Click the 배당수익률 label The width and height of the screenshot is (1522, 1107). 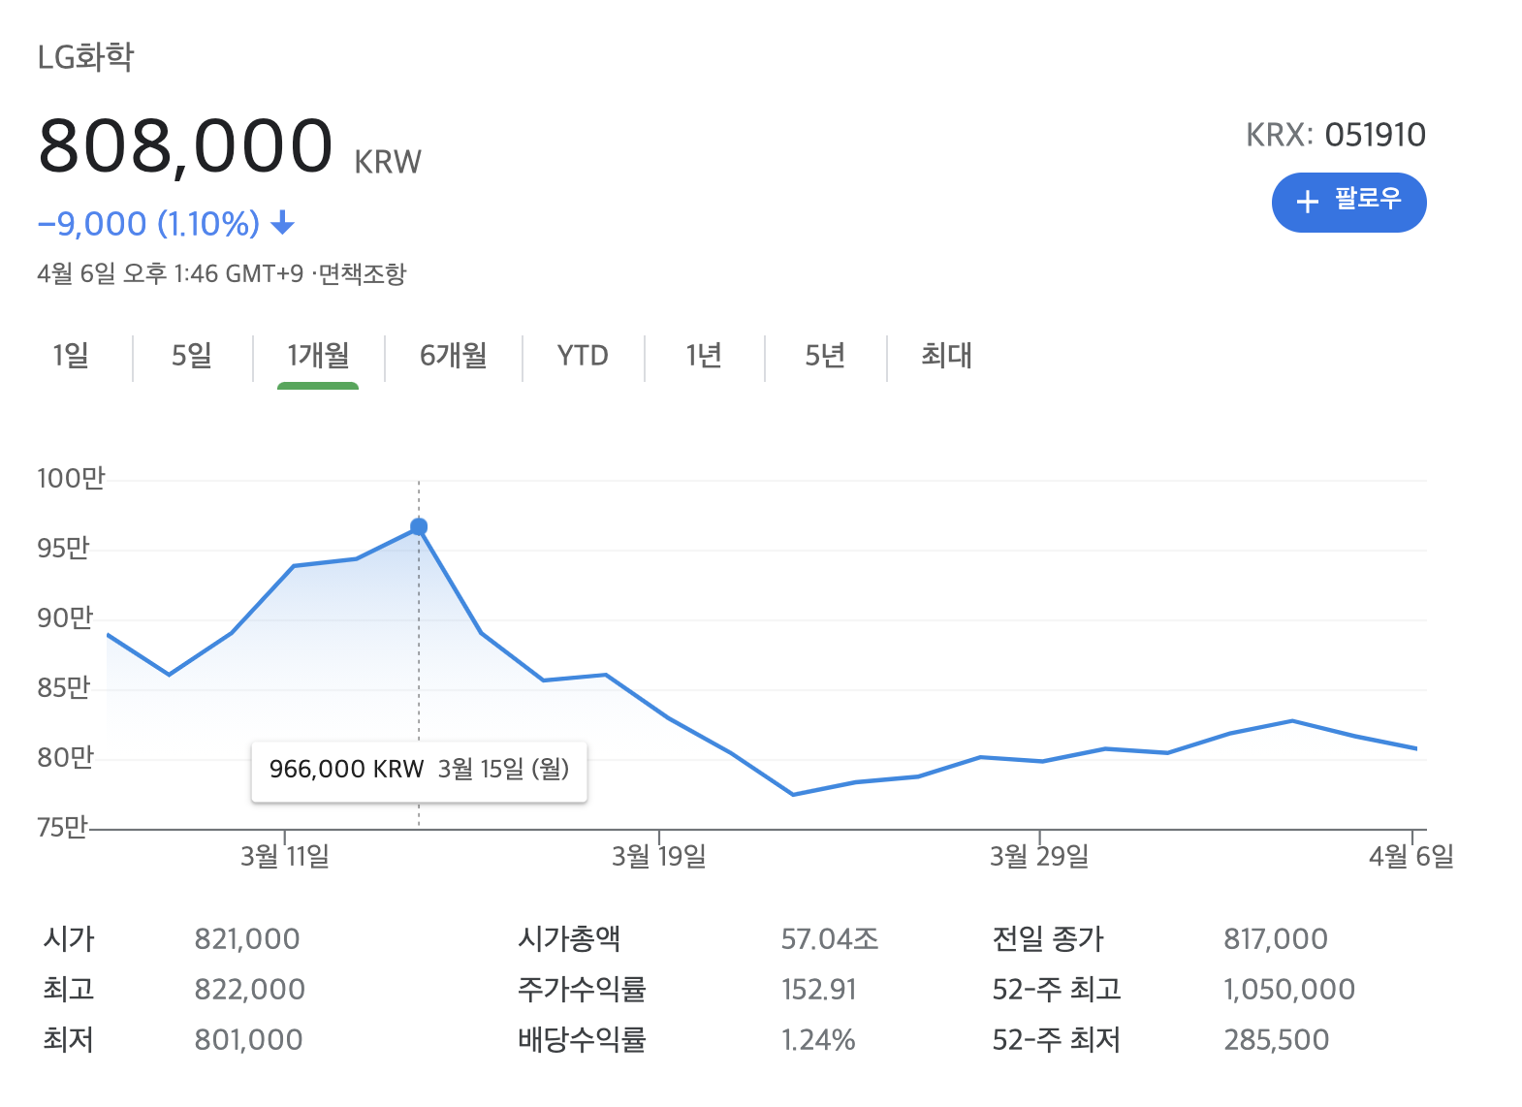coord(582,1039)
